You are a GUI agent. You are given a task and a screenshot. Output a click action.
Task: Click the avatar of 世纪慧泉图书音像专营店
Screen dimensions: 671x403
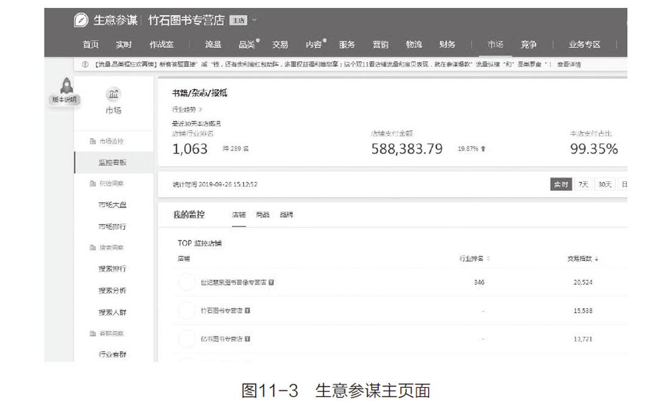(x=187, y=283)
